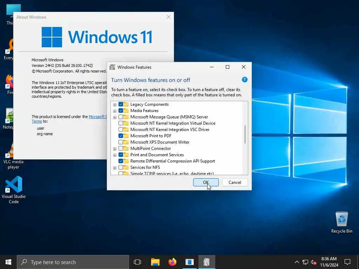Expand the Legacy Components tree node
The width and height of the screenshot is (359, 269).
(115, 105)
